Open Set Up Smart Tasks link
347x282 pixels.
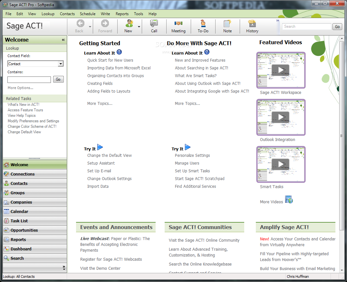tap(192, 171)
